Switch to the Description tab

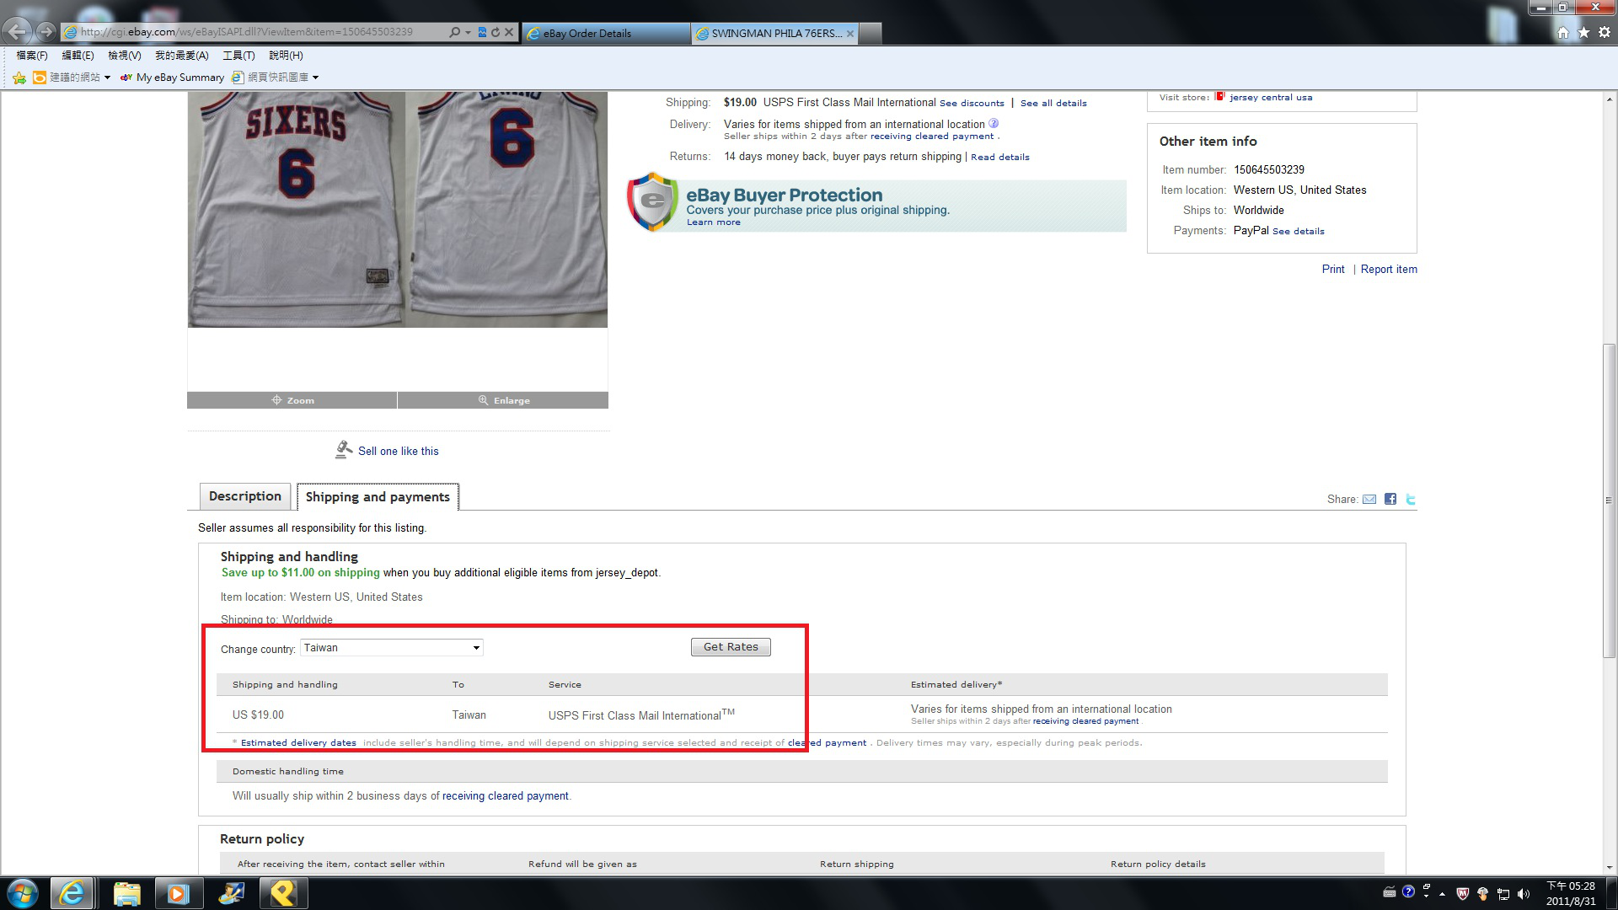pos(245,496)
